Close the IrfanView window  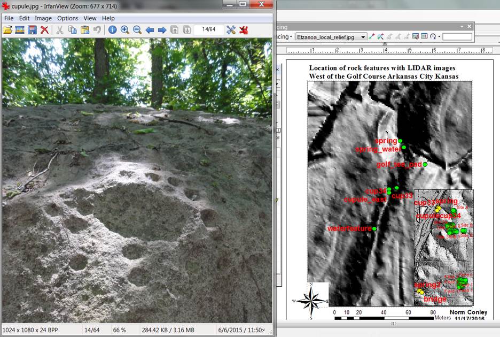click(x=261, y=4)
